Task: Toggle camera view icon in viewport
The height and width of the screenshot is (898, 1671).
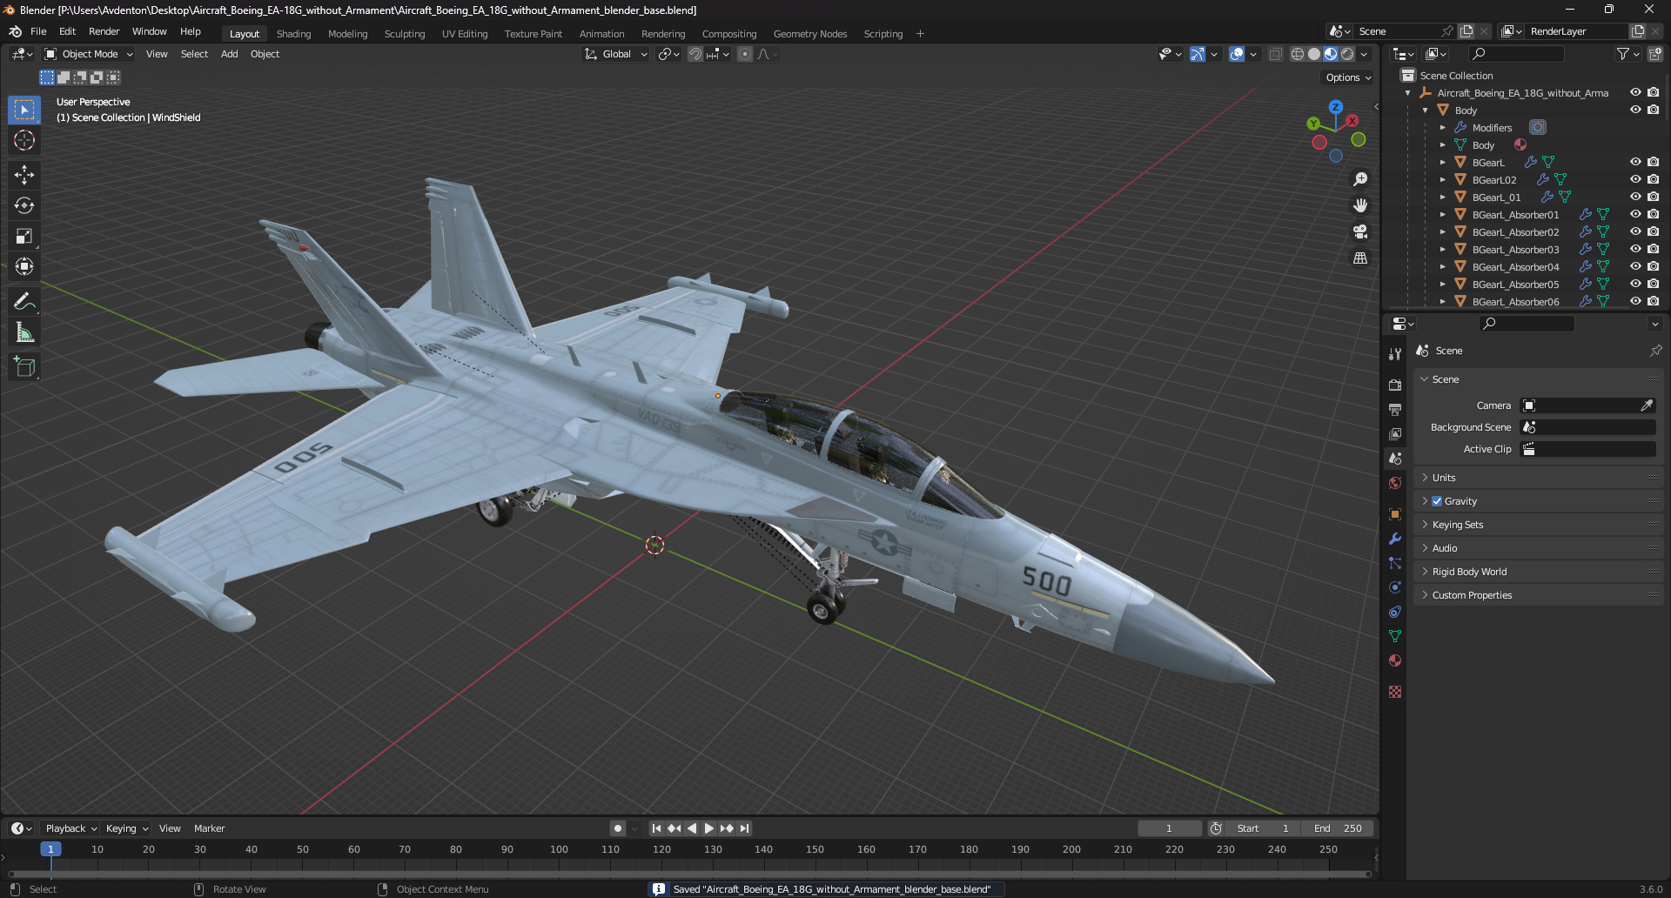Action: coord(1360,231)
